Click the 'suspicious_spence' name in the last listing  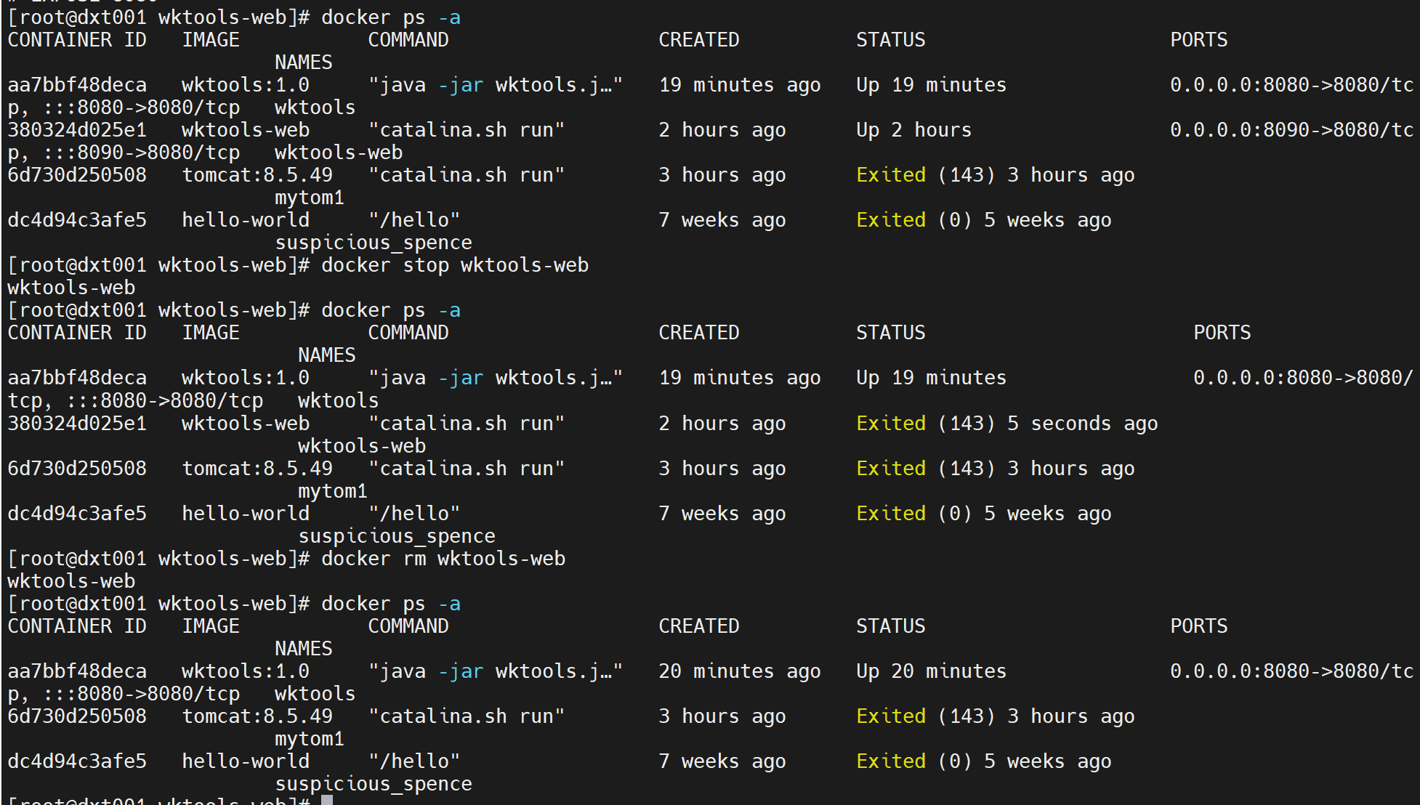[x=373, y=784]
